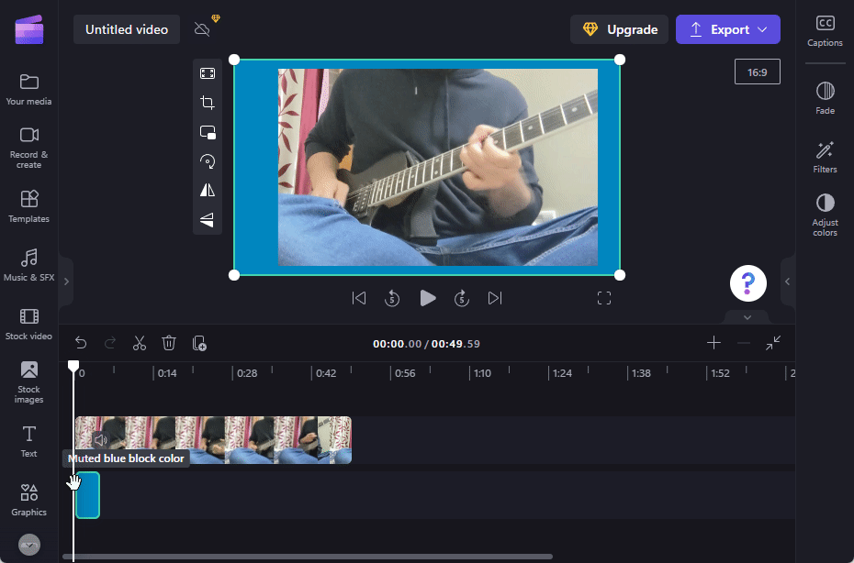Flip the video horizontally
The image size is (854, 563).
[208, 190]
